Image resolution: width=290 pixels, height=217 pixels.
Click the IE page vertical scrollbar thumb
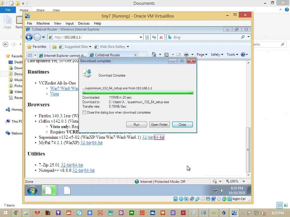pos(248,150)
